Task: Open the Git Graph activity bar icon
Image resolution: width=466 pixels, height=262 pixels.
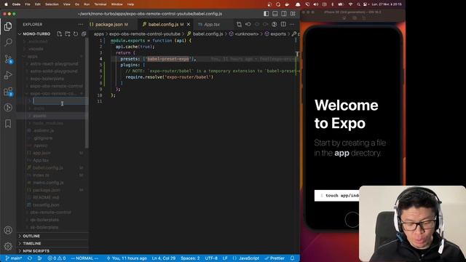Action: (8, 108)
